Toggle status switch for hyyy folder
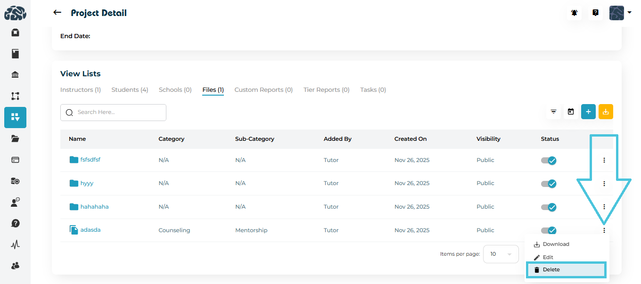The width and height of the screenshot is (641, 284). click(549, 183)
